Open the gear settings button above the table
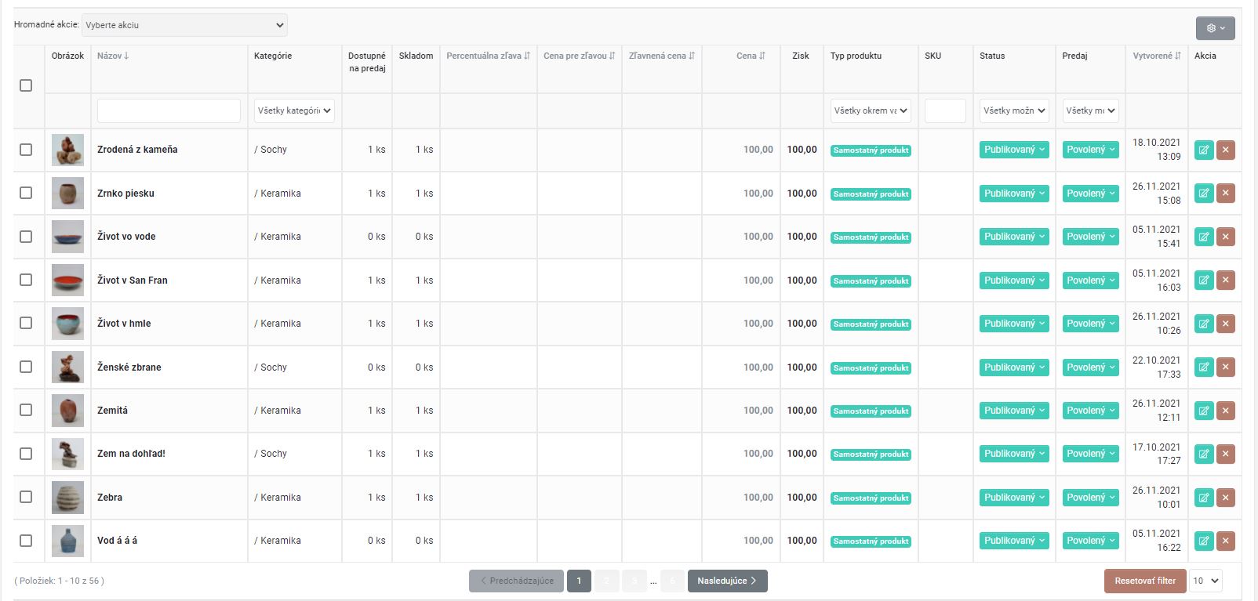The height and width of the screenshot is (601, 1258). 1215,28
